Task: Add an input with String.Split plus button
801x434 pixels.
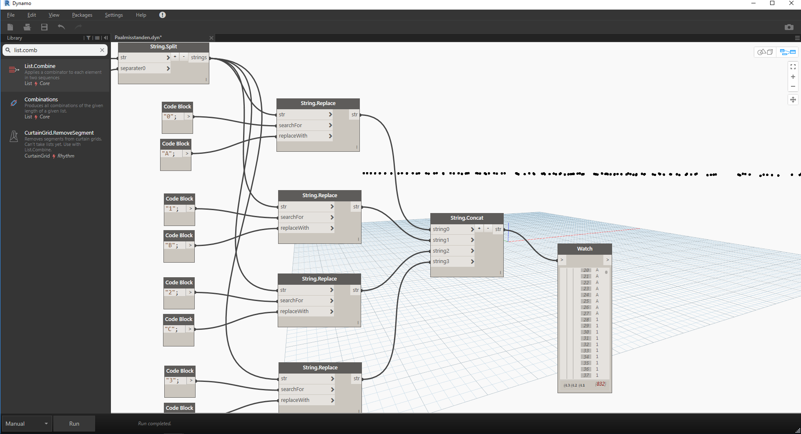Action: click(x=175, y=57)
